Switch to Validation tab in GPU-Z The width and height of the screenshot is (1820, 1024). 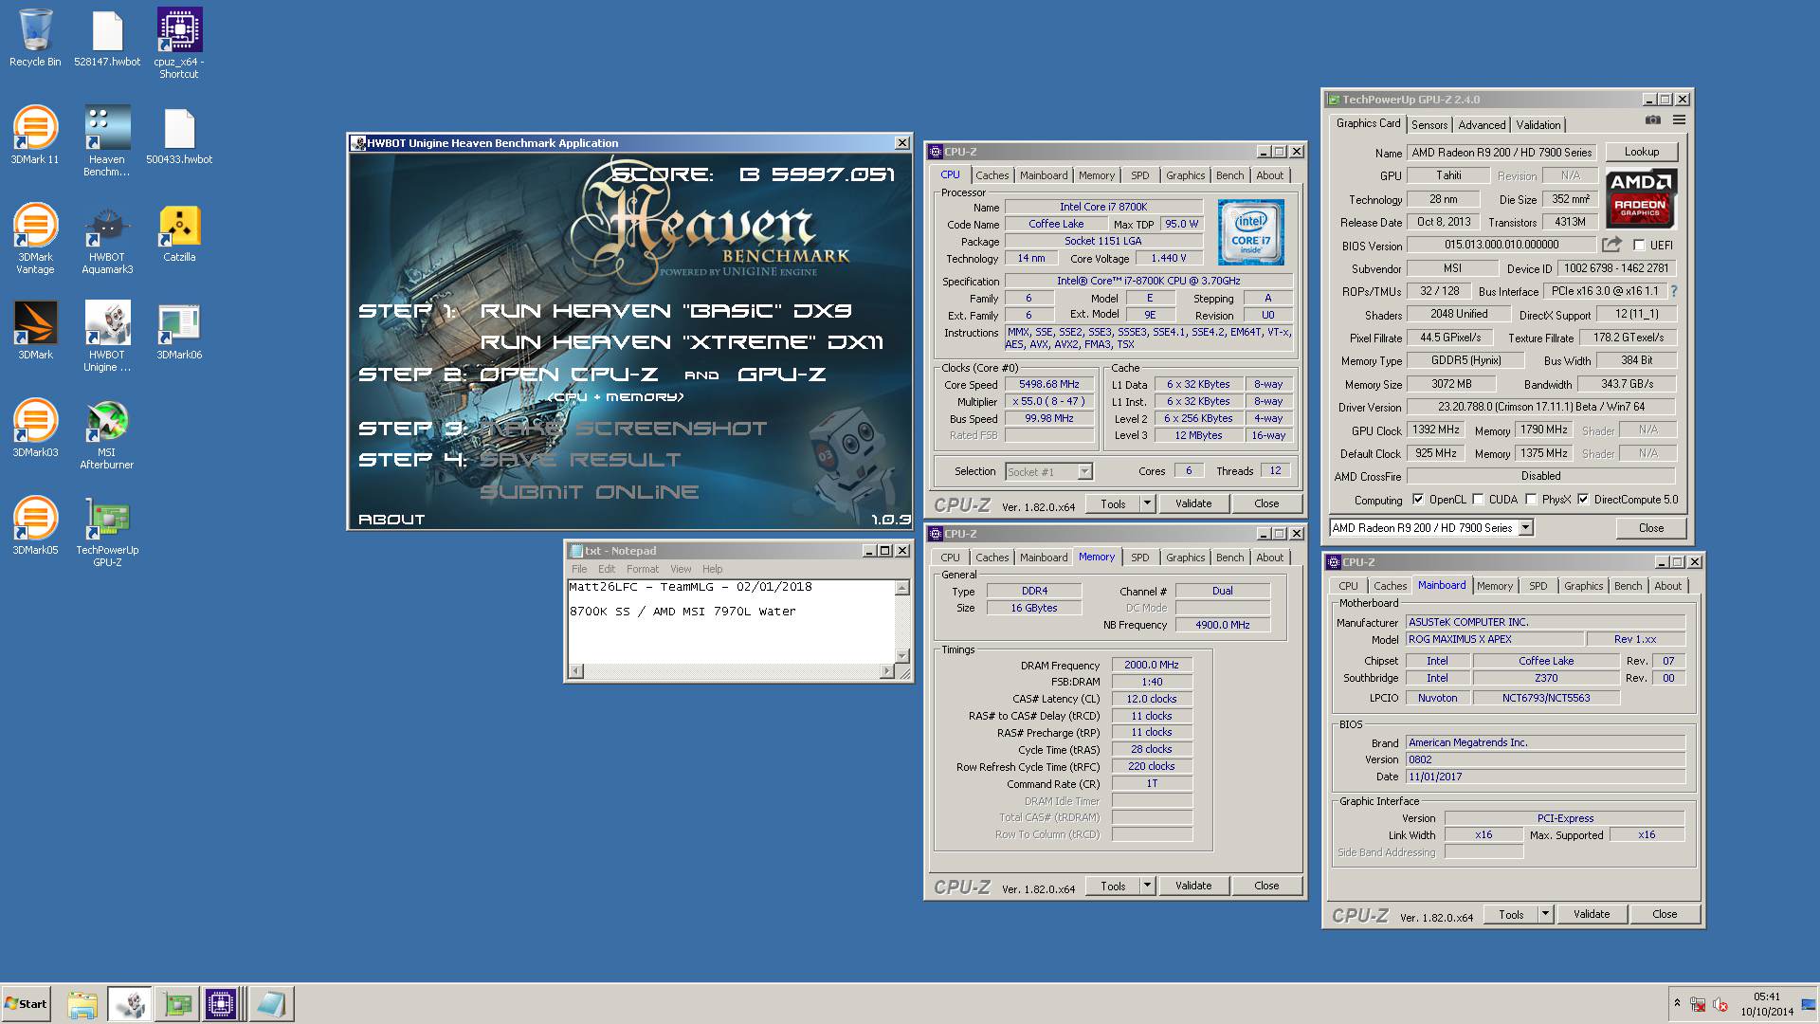(x=1538, y=124)
